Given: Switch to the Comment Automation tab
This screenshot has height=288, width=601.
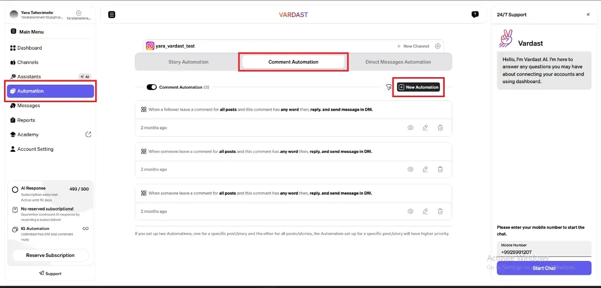Looking at the screenshot, I should 293,62.
